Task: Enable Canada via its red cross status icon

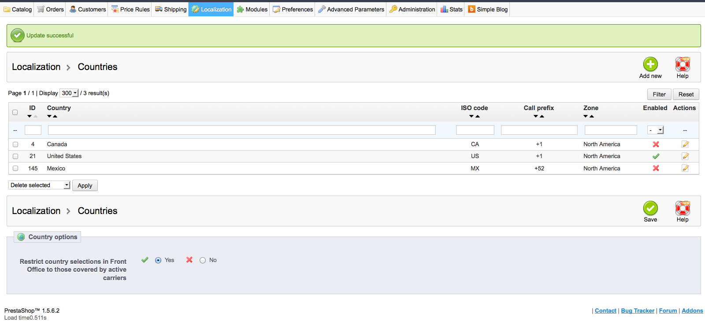Action: coord(656,144)
